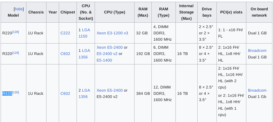Open the LGA 1150 socket link

(x=84, y=33)
